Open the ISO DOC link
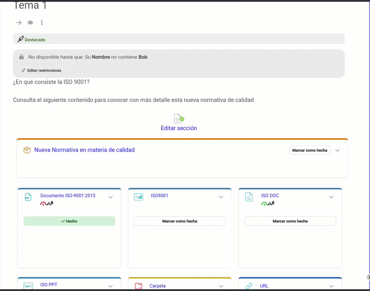This screenshot has height=291, width=370. 270,196
